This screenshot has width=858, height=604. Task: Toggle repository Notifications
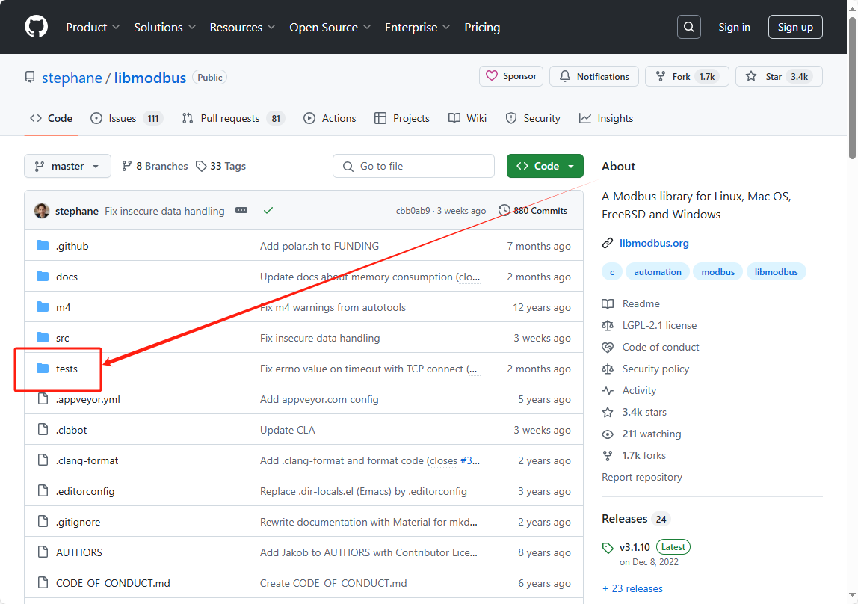[594, 76]
